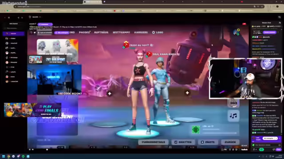This screenshot has width=284, height=159.
Task: Open the music note jam track icon
Action: [233, 116]
